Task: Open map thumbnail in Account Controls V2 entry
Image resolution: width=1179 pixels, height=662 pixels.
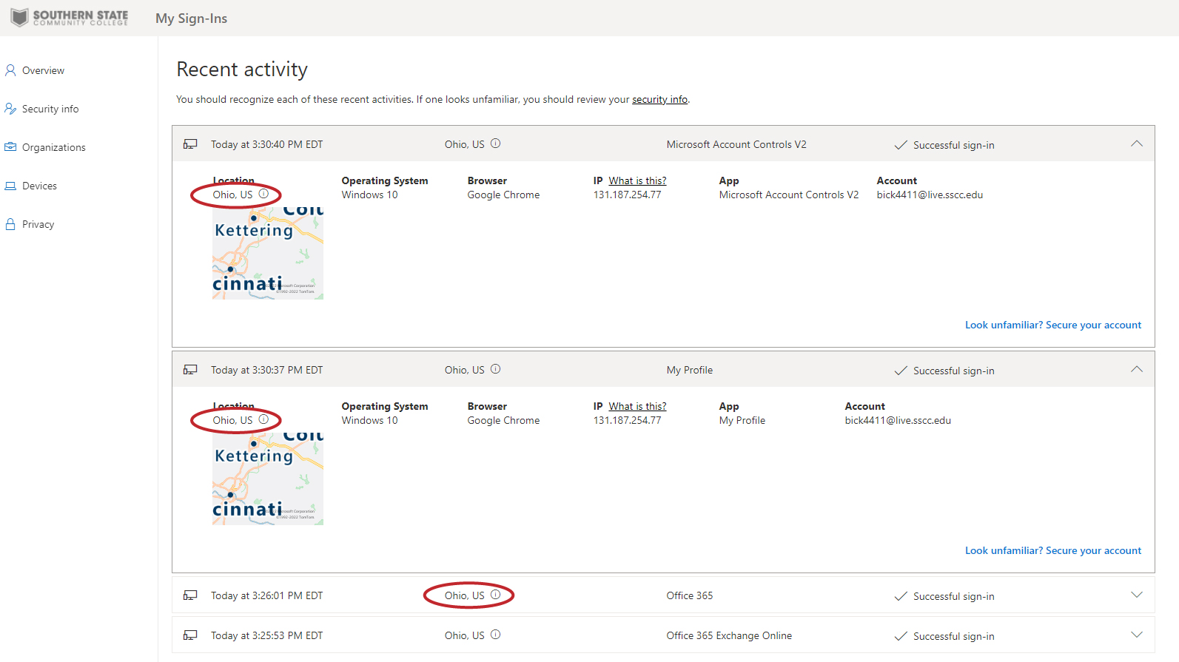Action: tap(268, 252)
